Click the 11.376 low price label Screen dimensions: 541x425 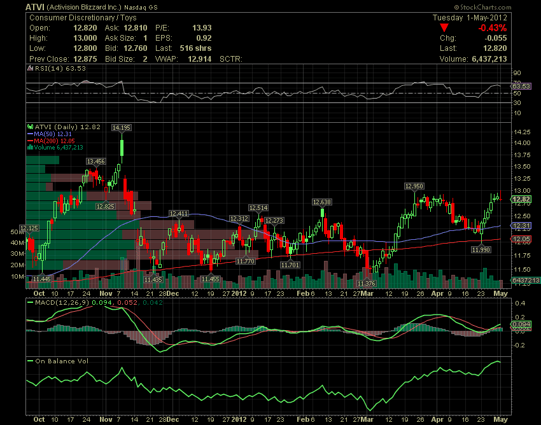[367, 283]
